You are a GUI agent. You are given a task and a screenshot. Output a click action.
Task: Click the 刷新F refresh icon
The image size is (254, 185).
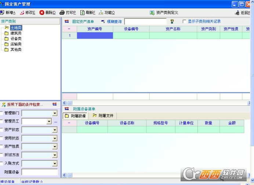pos(82,12)
